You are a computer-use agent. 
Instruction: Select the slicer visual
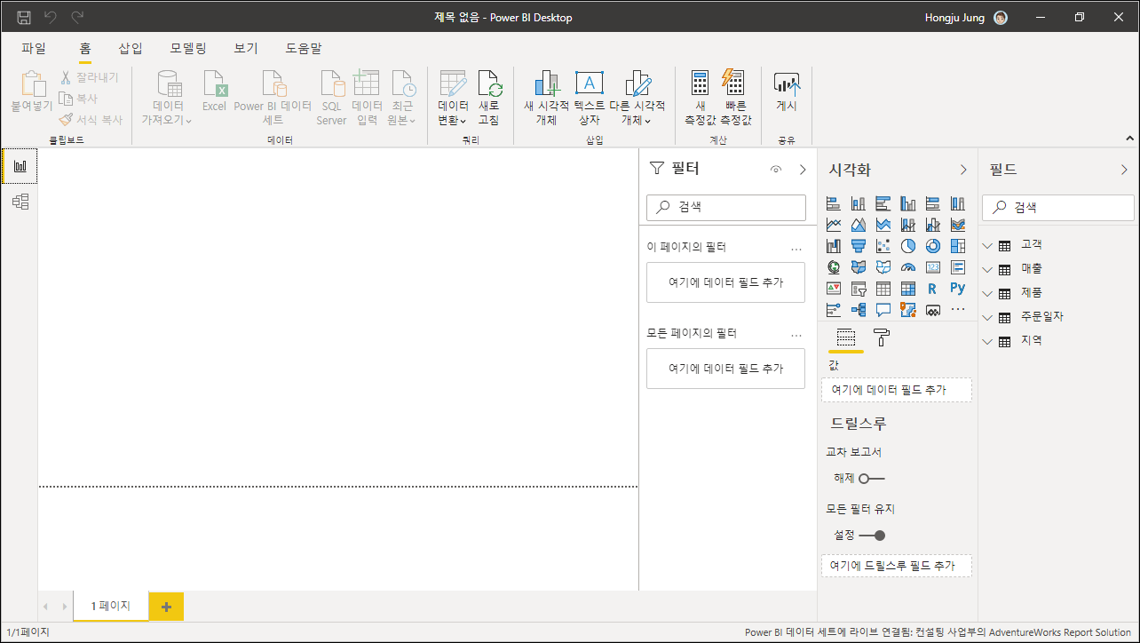pos(858,289)
